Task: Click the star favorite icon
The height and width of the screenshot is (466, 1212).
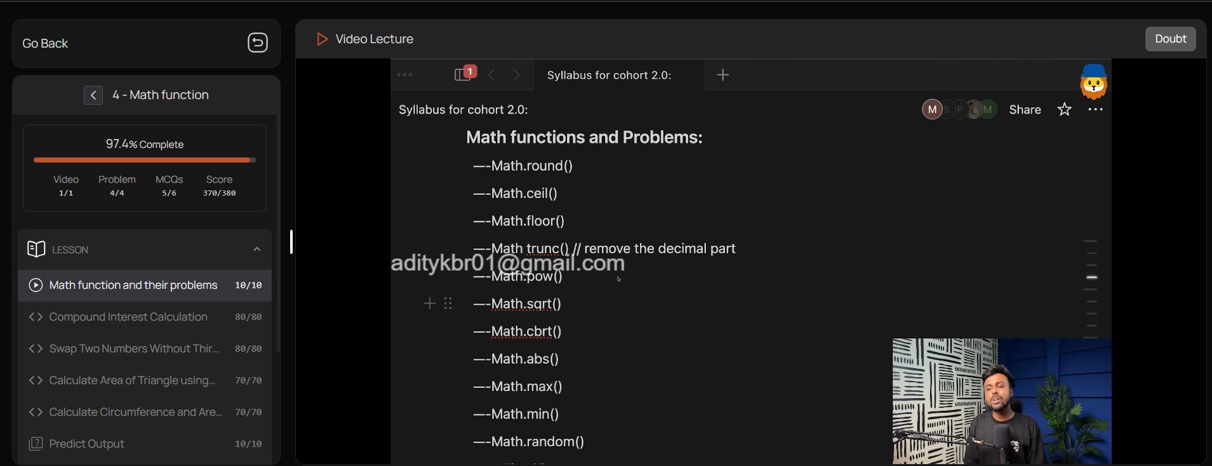Action: [1064, 110]
